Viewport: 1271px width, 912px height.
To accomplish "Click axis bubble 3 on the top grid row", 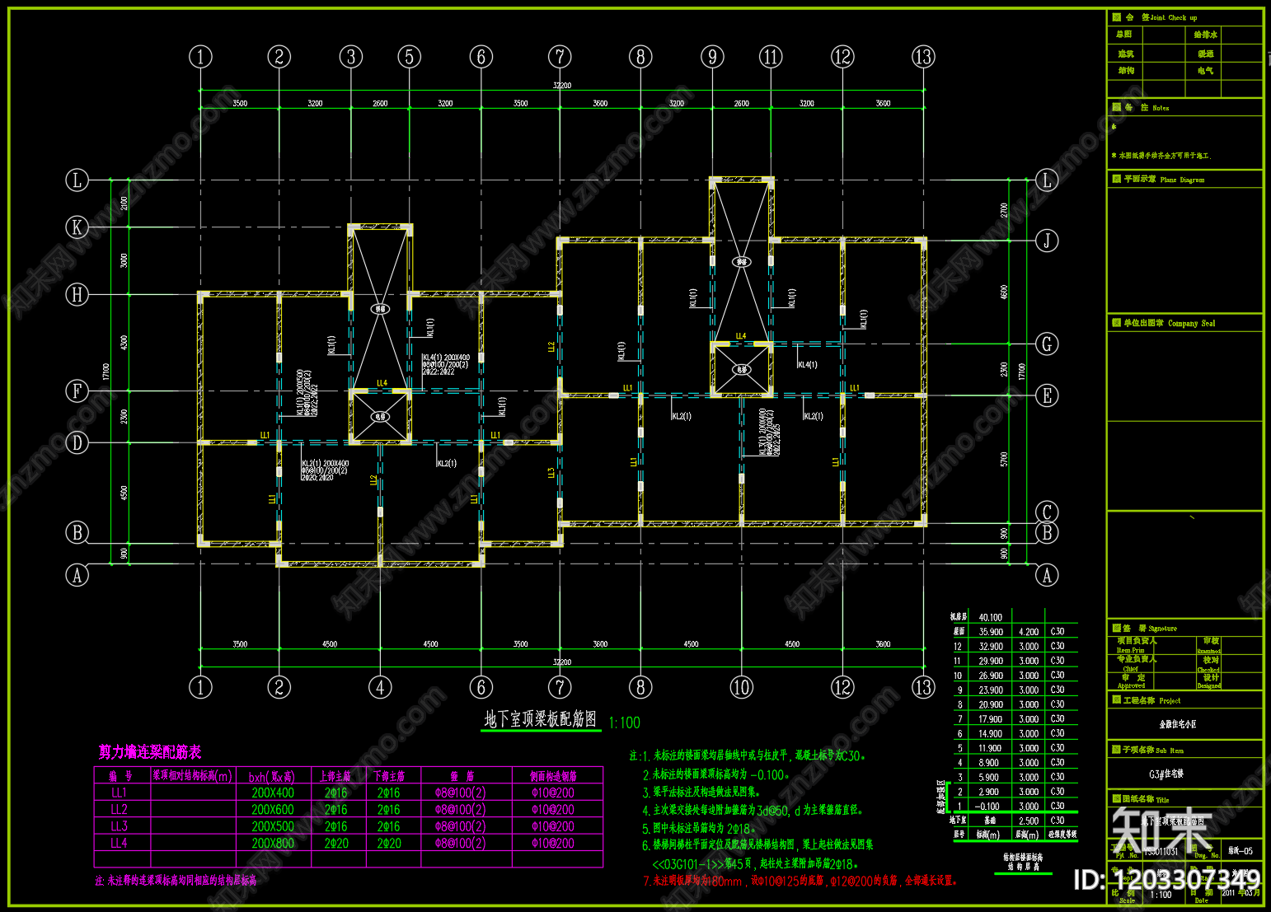I will point(351,57).
